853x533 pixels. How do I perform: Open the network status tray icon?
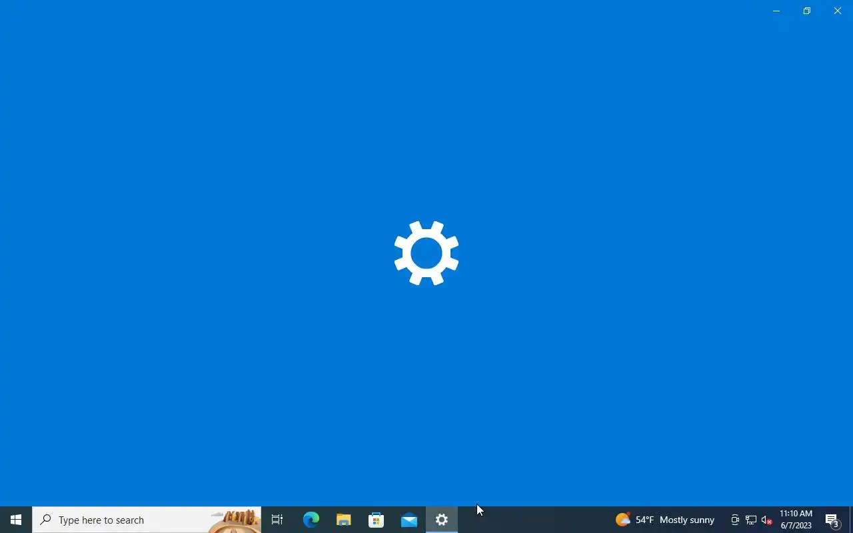point(751,520)
